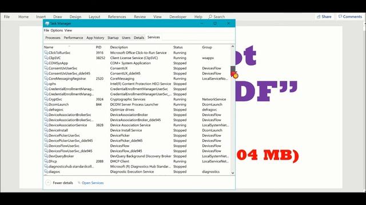
Task: Open the Word Layout ribbon tab
Action: [94, 17]
